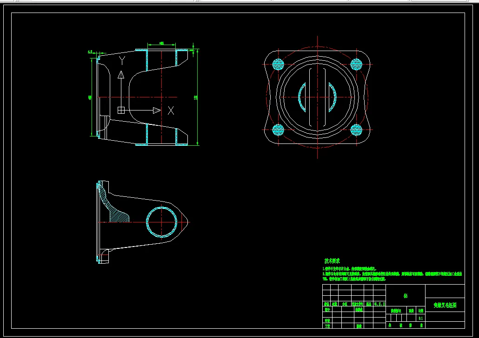The image size is (479, 338).
Task: Select the '45' material cell in the title block
Action: coord(406,296)
